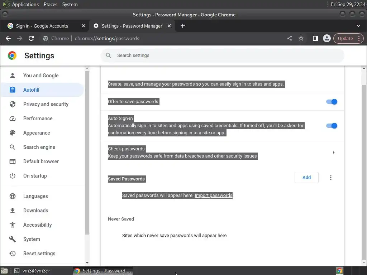This screenshot has width=367, height=275.
Task: Click the Chrome site info icon in address bar
Action: [46, 38]
